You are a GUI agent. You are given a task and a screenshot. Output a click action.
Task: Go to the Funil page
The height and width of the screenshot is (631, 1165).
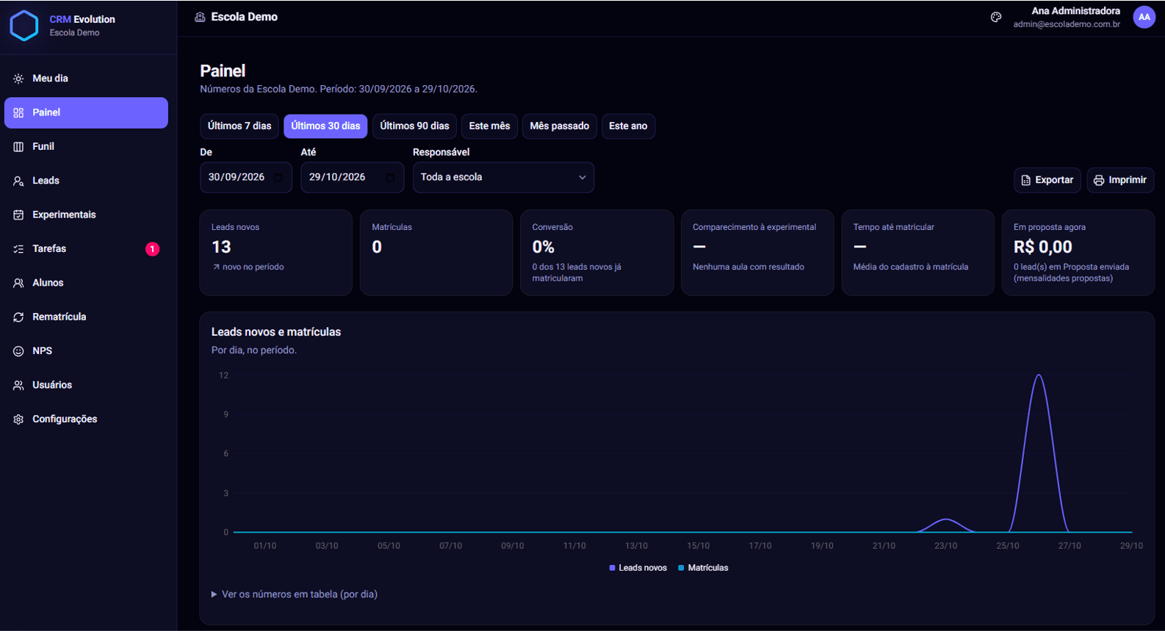coord(86,147)
